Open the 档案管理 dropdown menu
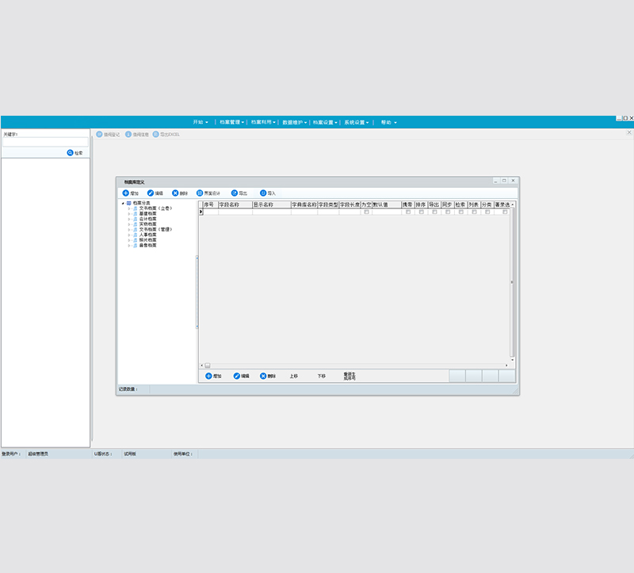Image resolution: width=634 pixels, height=573 pixels. click(x=231, y=123)
